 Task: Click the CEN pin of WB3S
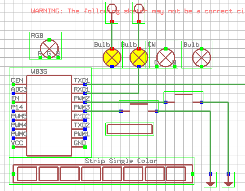[13, 85]
